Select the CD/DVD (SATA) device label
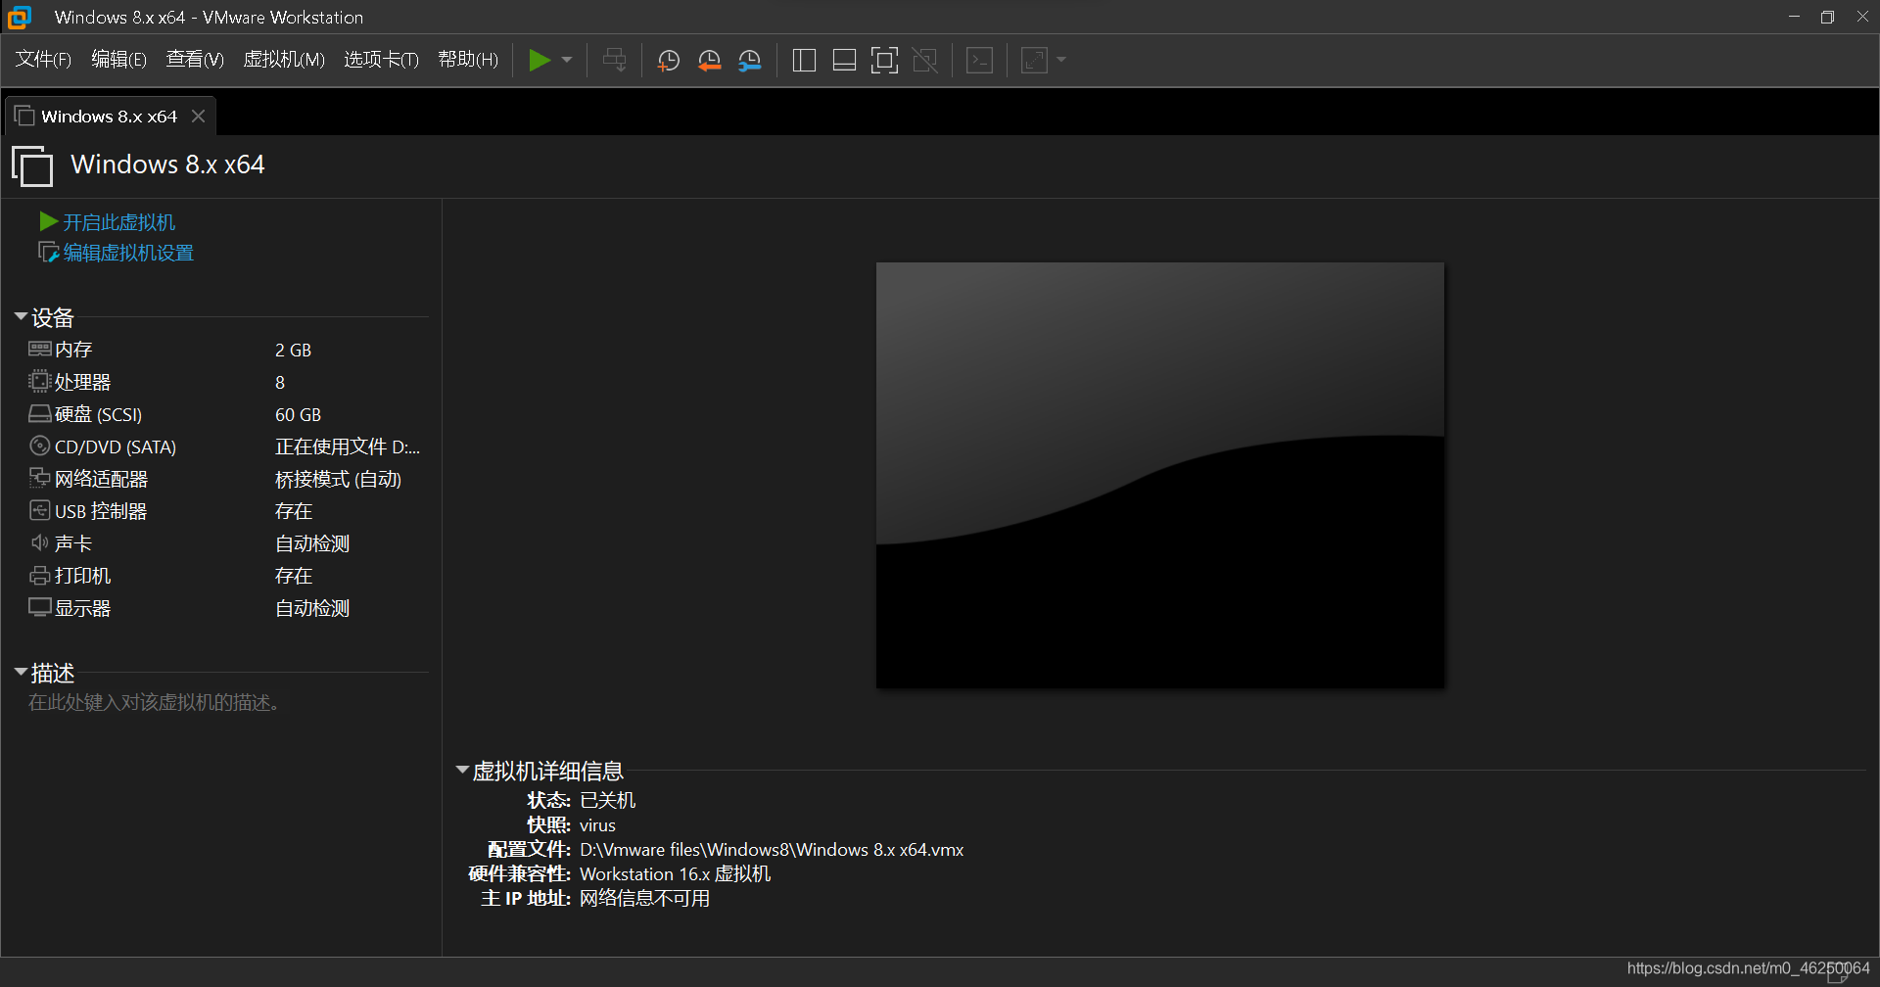The width and height of the screenshot is (1880, 987). click(116, 446)
